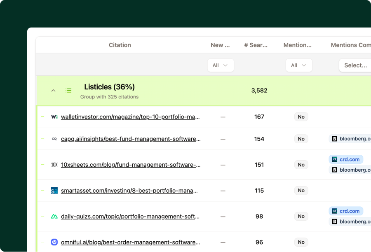Click Group with 325 citations subtitle

109,97
